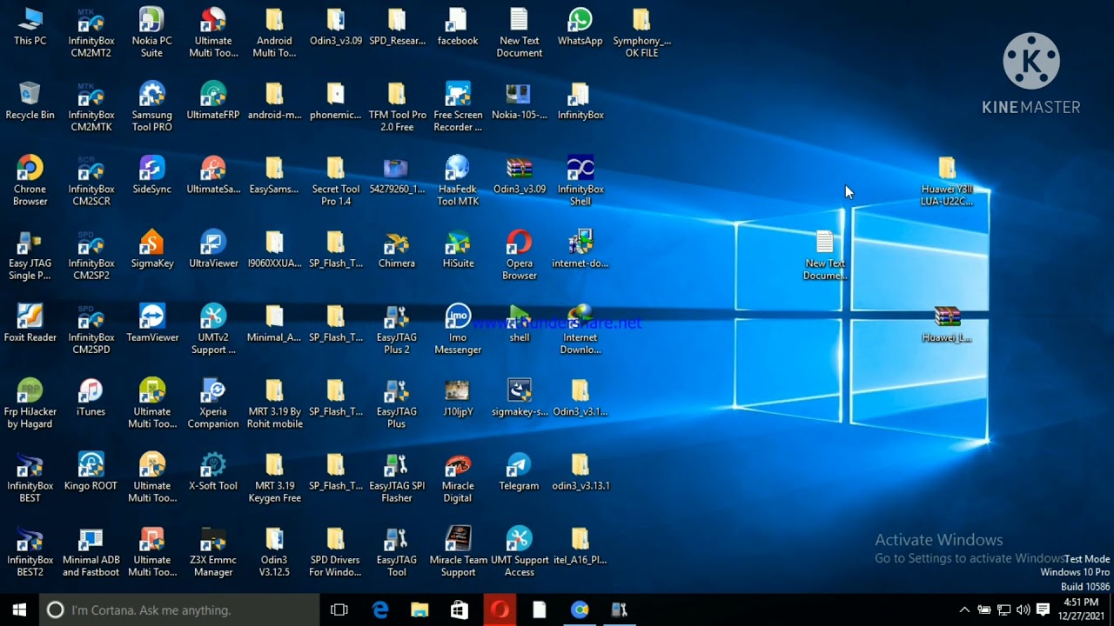
Task: Click the Cortana search box
Action: 180,610
